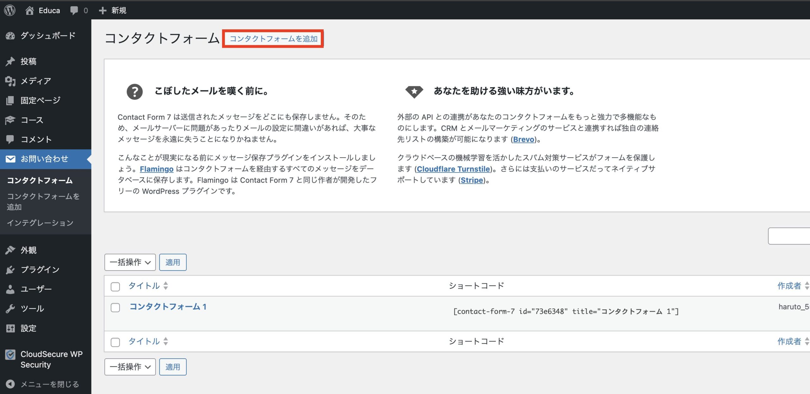Tick the コンタクトフォーム 1 row checkbox
Screen dimensions: 810x394
(115, 307)
